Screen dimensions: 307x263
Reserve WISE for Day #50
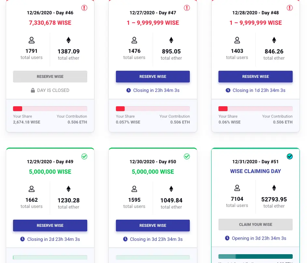[x=153, y=226]
